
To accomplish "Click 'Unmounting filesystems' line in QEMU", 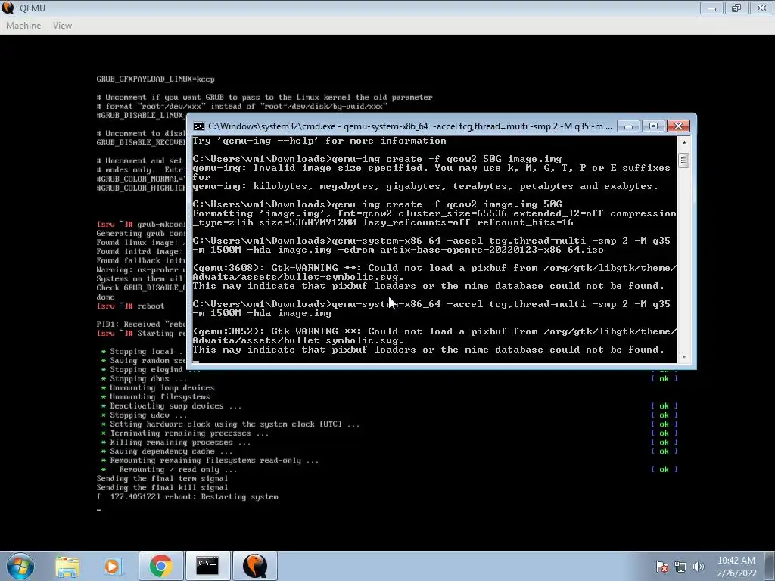I will (155, 396).
